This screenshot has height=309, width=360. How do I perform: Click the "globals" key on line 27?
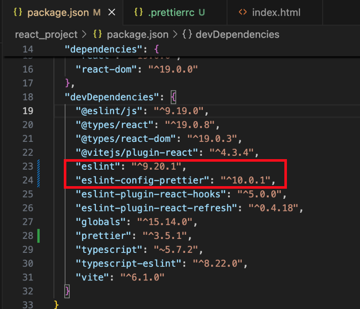(x=101, y=222)
